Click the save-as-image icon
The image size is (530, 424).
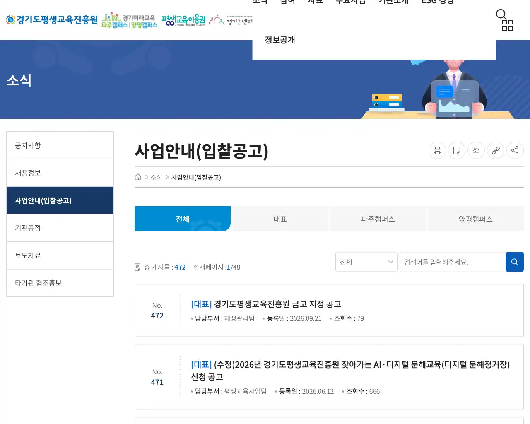(x=476, y=150)
